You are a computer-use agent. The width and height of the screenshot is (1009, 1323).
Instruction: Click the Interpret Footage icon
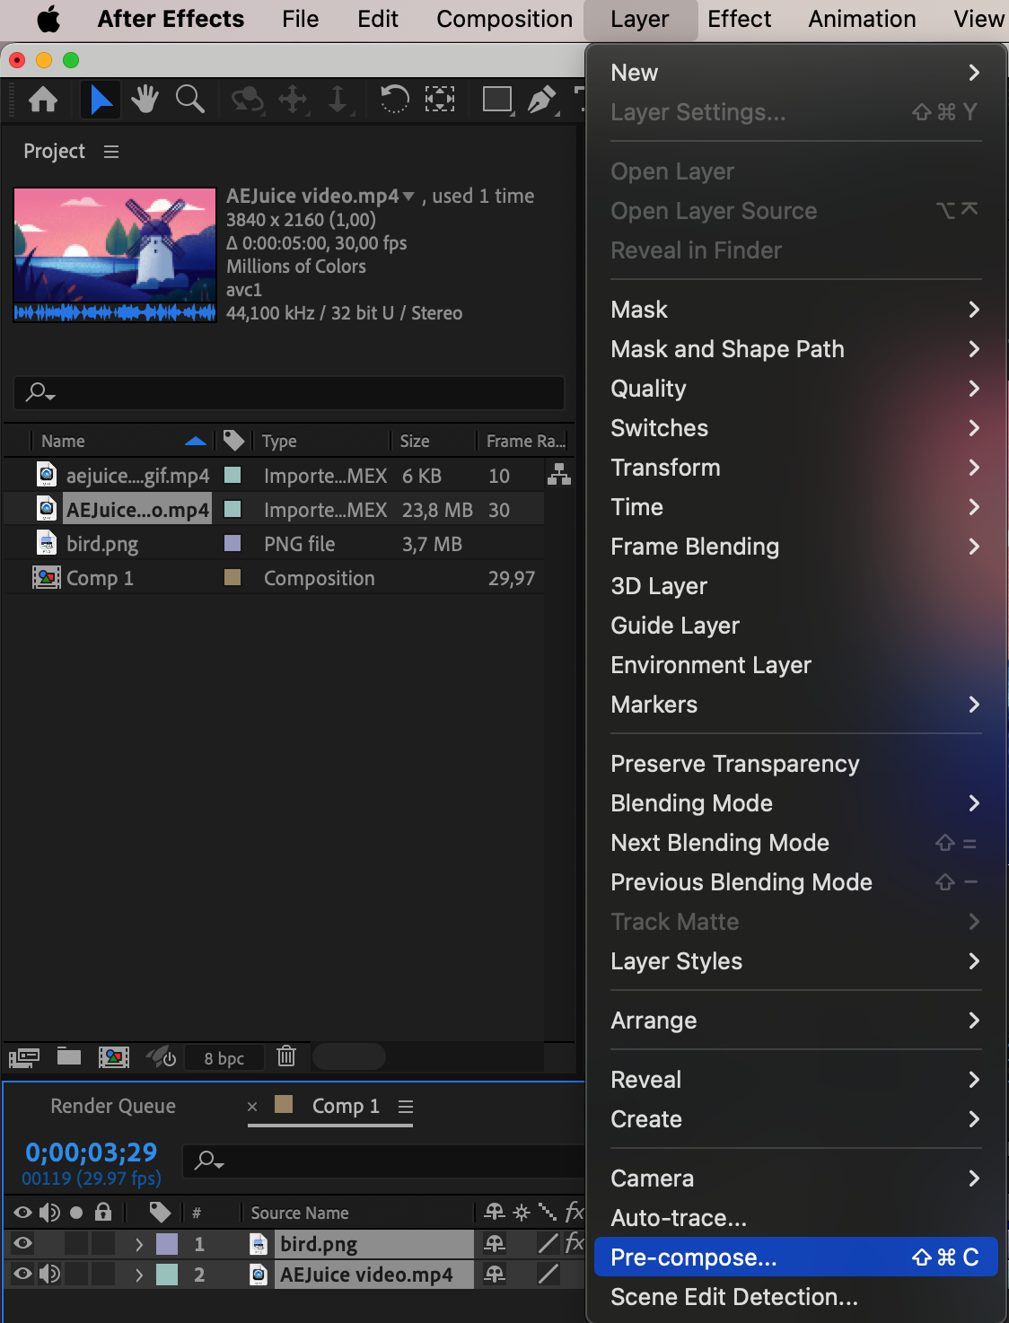coord(24,1057)
